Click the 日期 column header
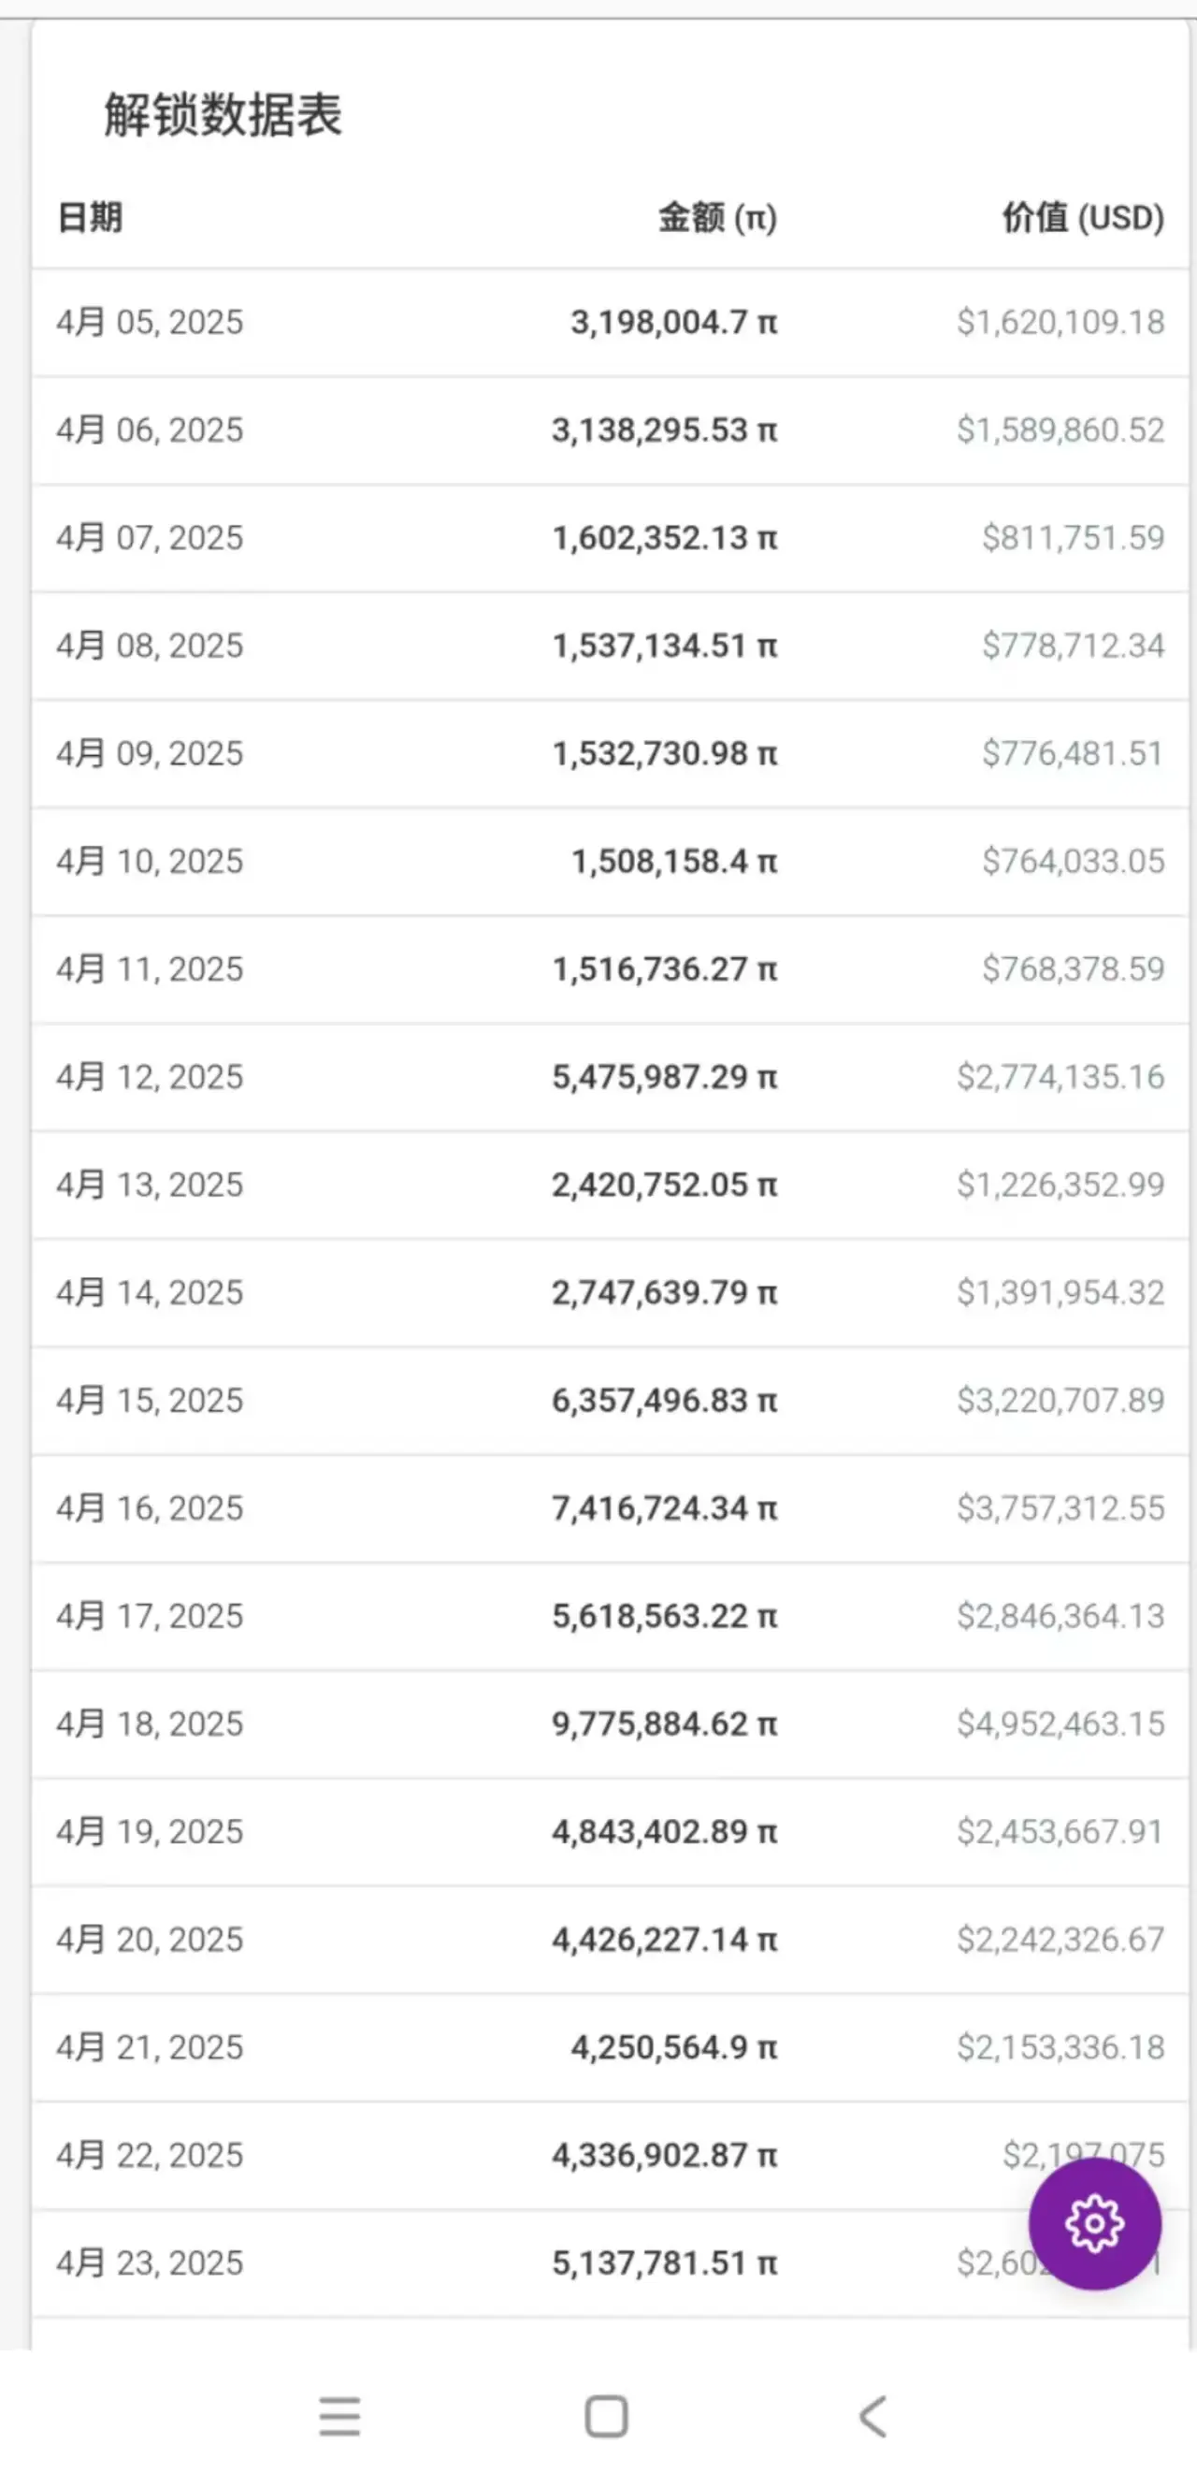 tap(90, 217)
